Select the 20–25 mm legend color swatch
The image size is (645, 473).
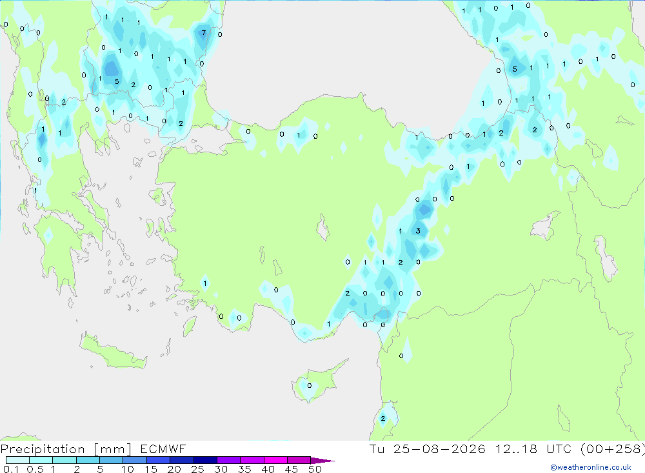pyautogui.click(x=181, y=460)
